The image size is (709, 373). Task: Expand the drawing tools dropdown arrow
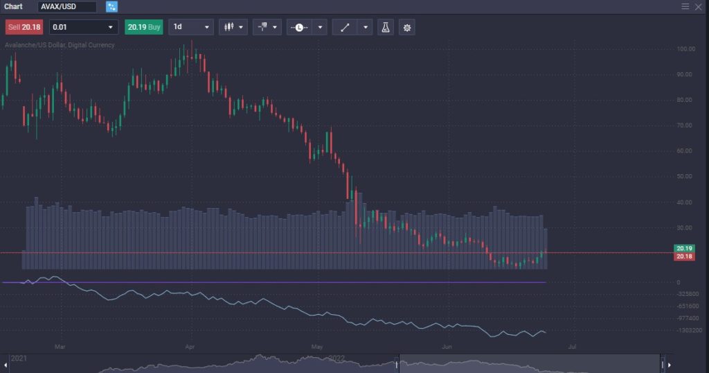pos(365,27)
